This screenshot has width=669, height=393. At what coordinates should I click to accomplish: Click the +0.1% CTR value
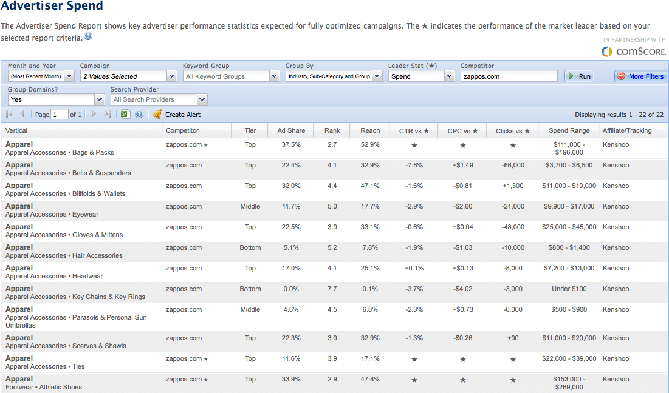[x=414, y=268]
